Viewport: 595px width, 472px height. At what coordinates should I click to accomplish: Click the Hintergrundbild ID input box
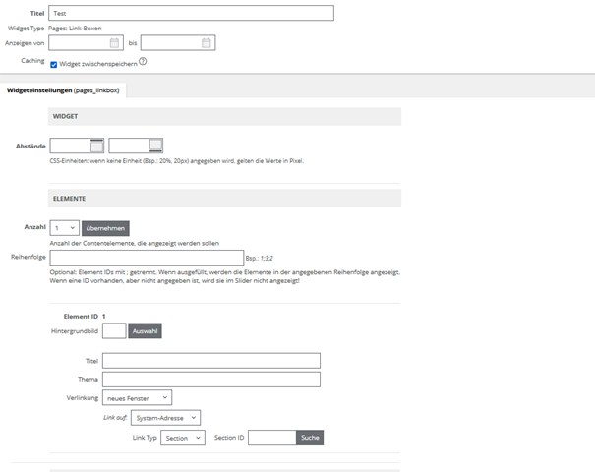click(x=114, y=331)
